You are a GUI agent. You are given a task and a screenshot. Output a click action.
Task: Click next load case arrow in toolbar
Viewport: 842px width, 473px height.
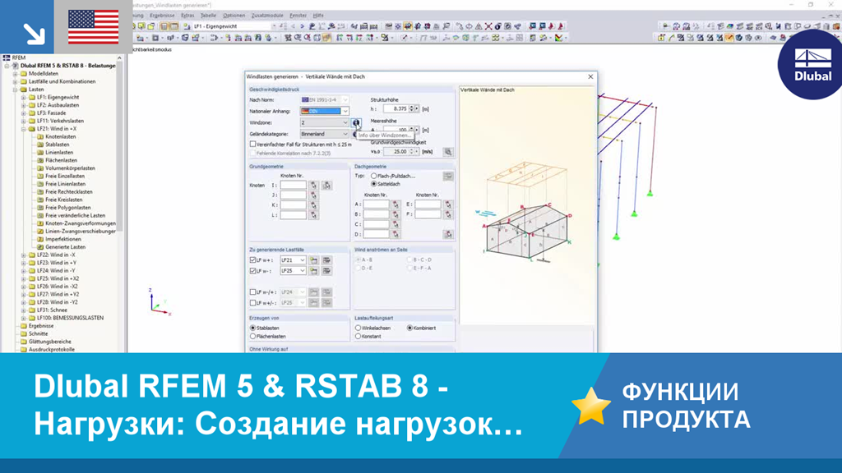302,26
